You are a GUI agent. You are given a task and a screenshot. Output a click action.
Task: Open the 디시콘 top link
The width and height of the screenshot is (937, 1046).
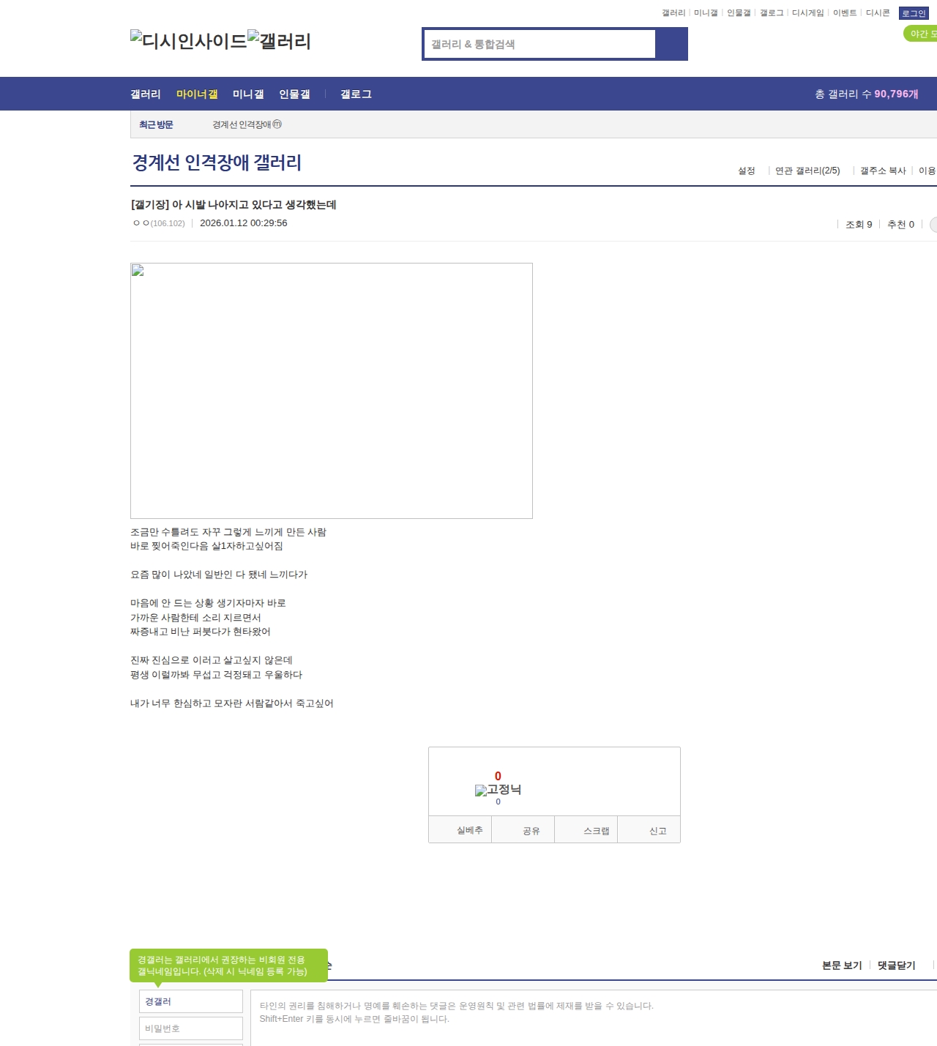click(x=878, y=13)
